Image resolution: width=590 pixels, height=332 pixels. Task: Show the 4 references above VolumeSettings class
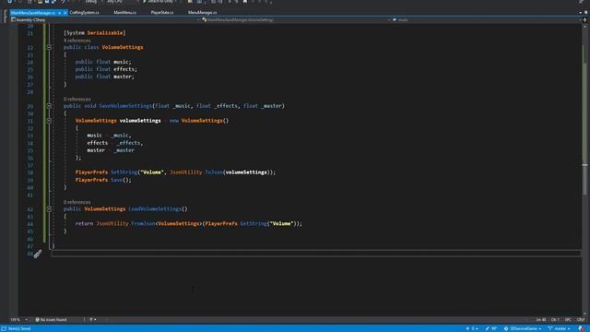tap(77, 41)
